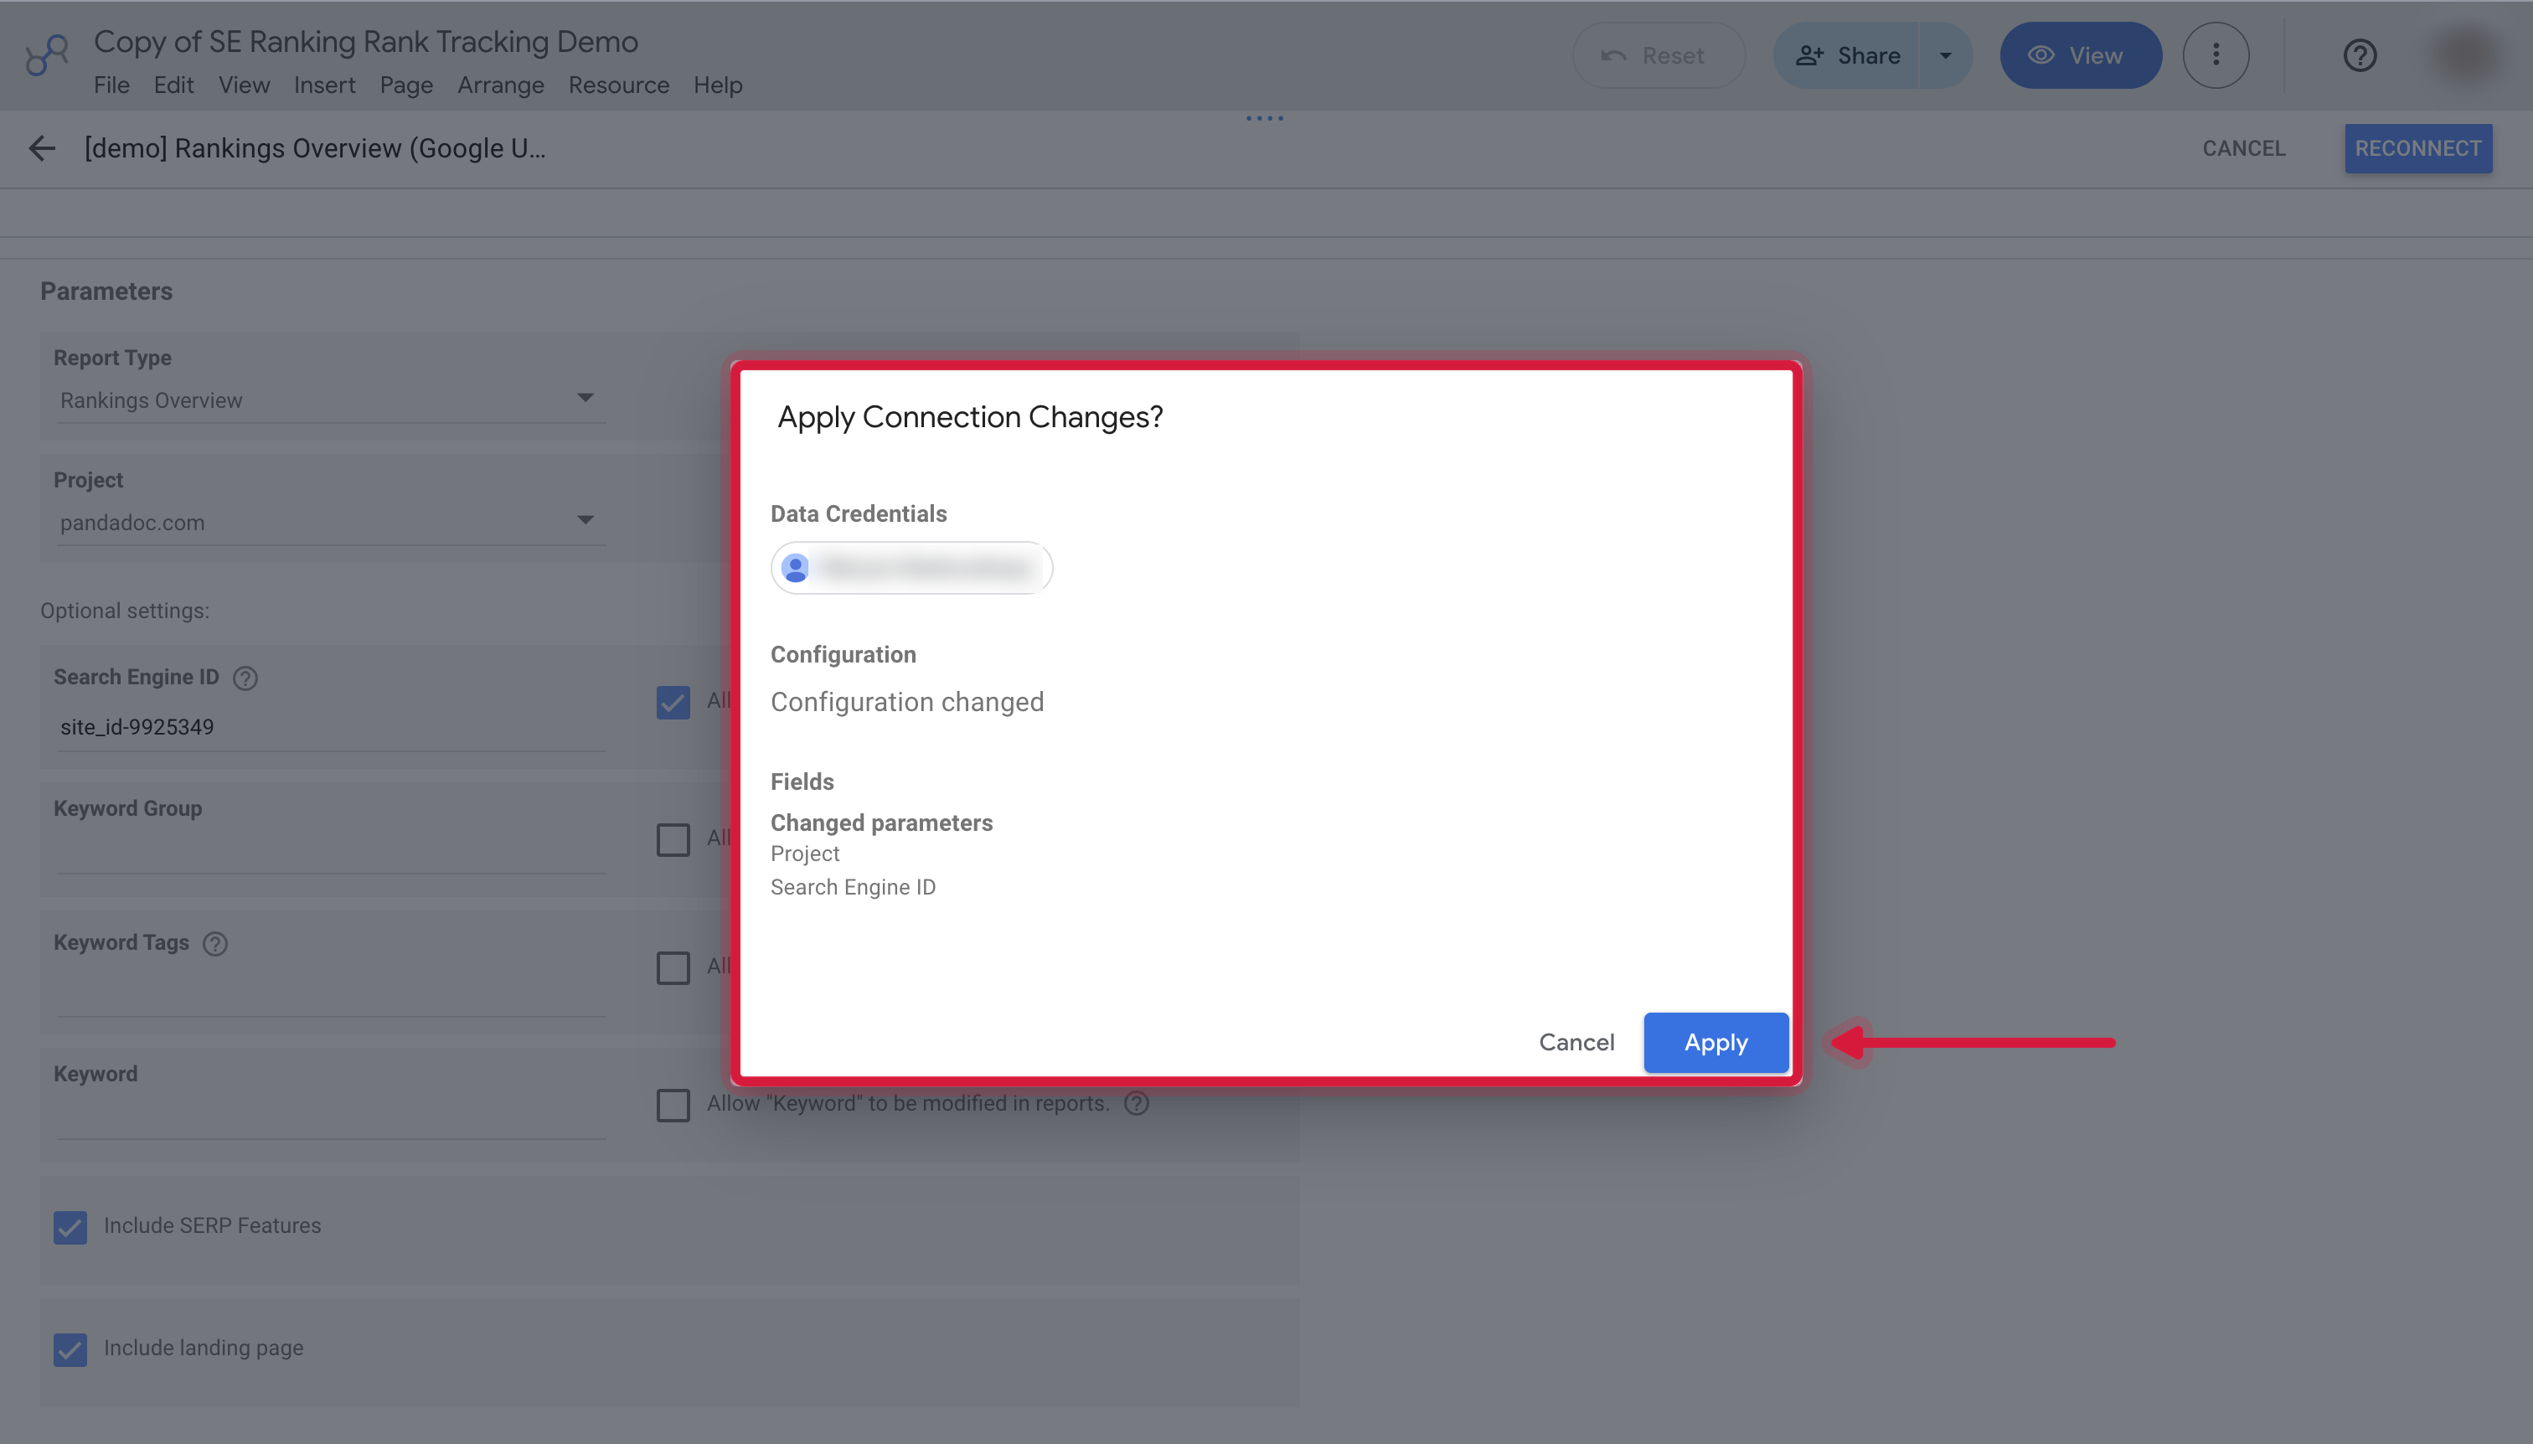Open the Arrange menu

coord(500,85)
